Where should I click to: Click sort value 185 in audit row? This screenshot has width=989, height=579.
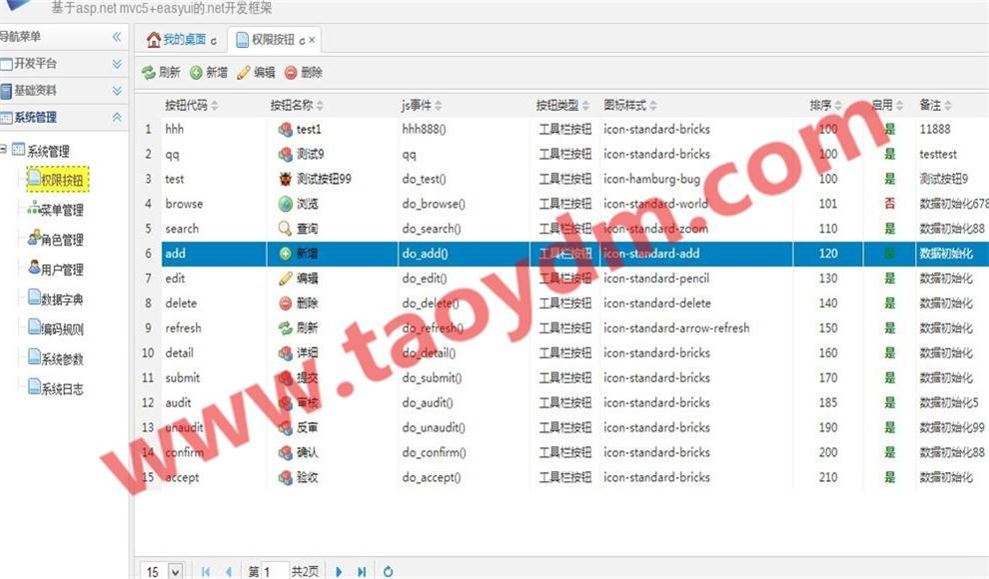pyautogui.click(x=828, y=402)
